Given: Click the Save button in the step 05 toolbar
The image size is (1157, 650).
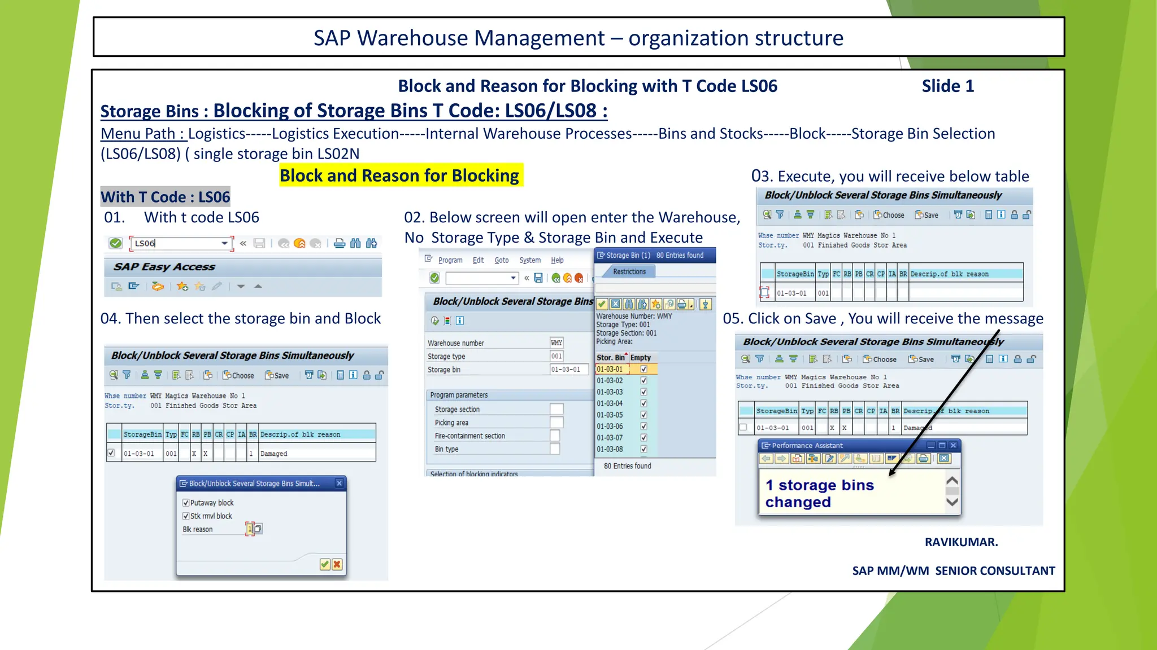Looking at the screenshot, I should [x=921, y=359].
